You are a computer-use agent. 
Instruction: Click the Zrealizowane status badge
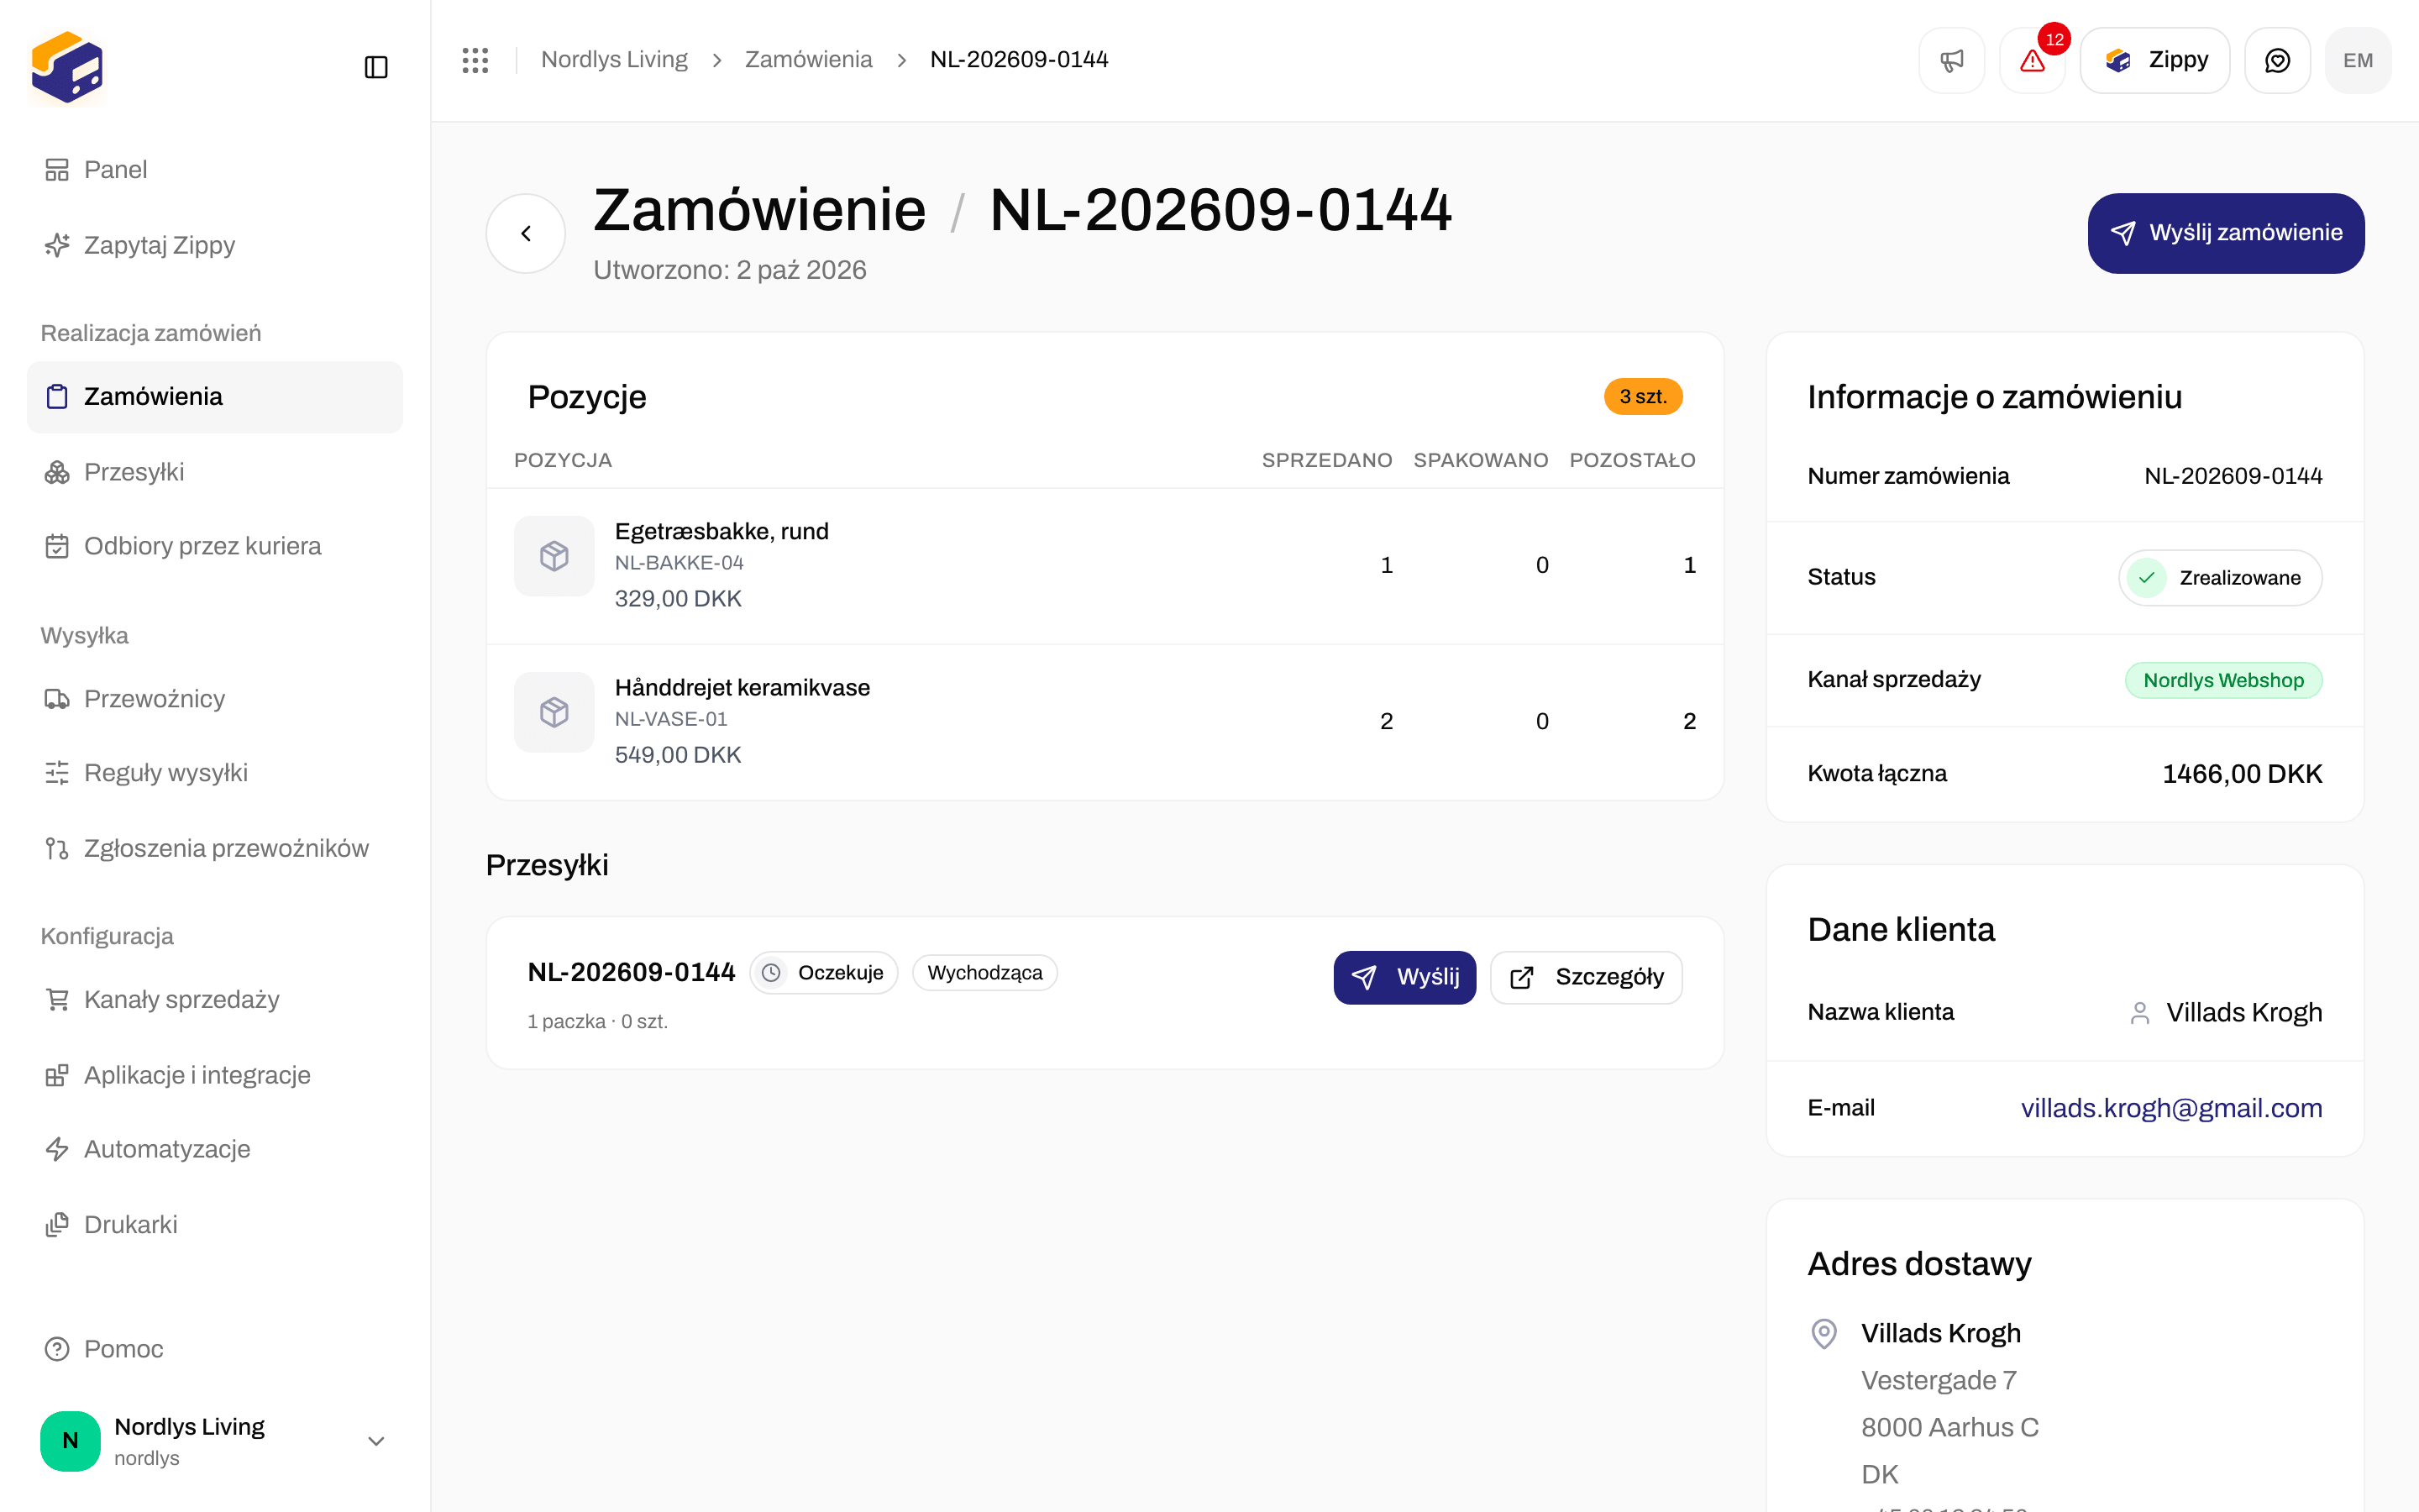point(2220,578)
